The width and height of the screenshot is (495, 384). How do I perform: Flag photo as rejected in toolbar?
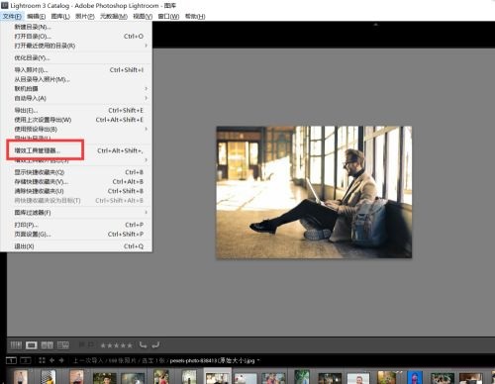[x=91, y=345]
